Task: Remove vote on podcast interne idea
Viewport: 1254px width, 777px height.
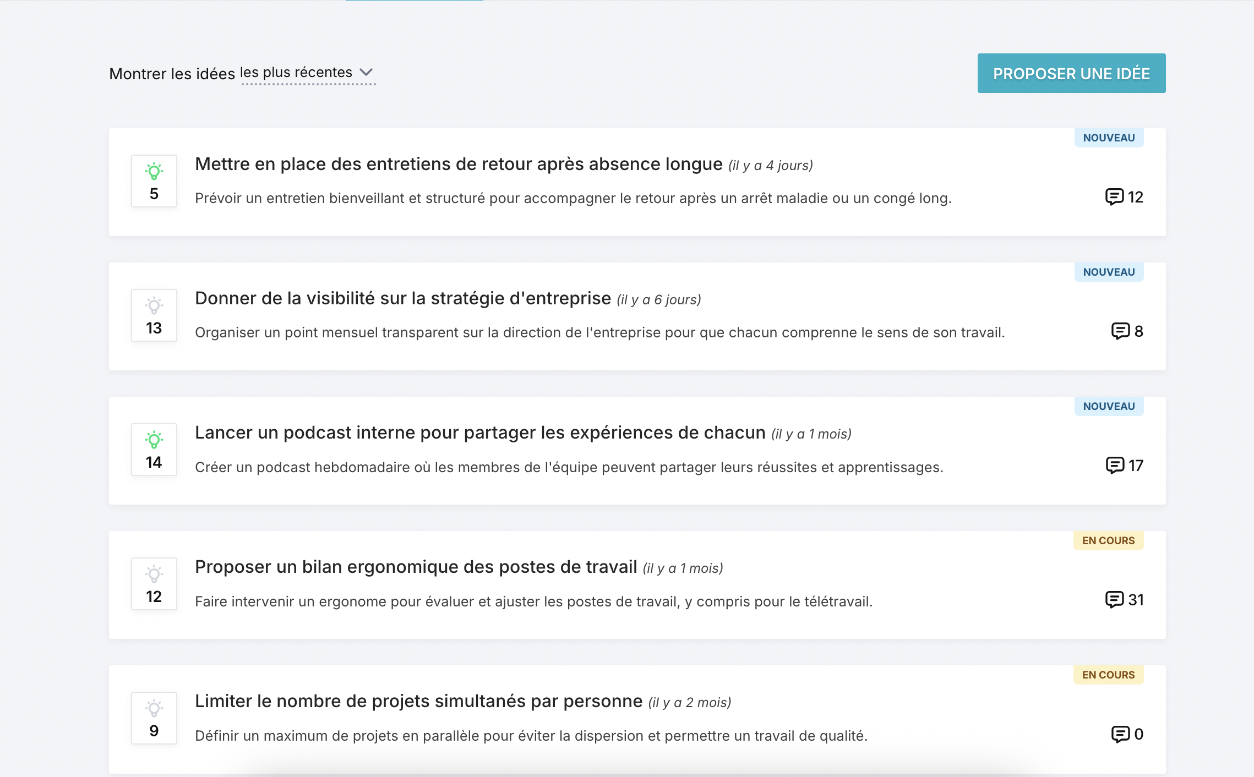Action: click(x=154, y=440)
